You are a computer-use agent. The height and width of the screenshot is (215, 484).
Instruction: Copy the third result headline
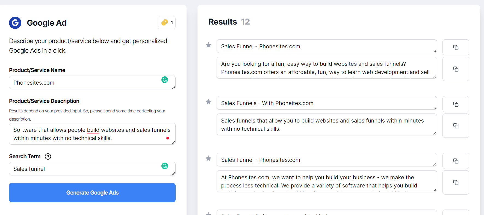pos(456,161)
